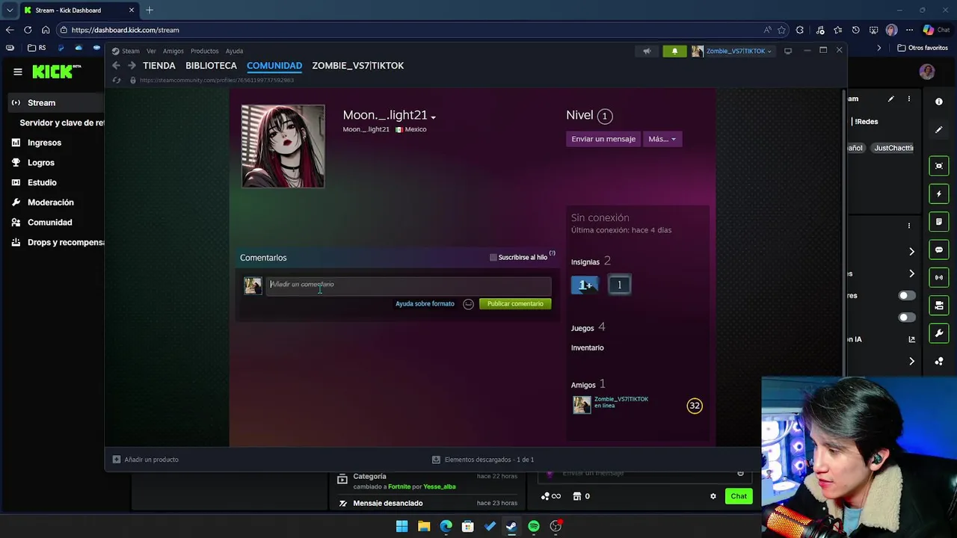Screen dimensions: 957x538
Task: Click the notes document icon in Kick toolbar
Action: tap(939, 221)
